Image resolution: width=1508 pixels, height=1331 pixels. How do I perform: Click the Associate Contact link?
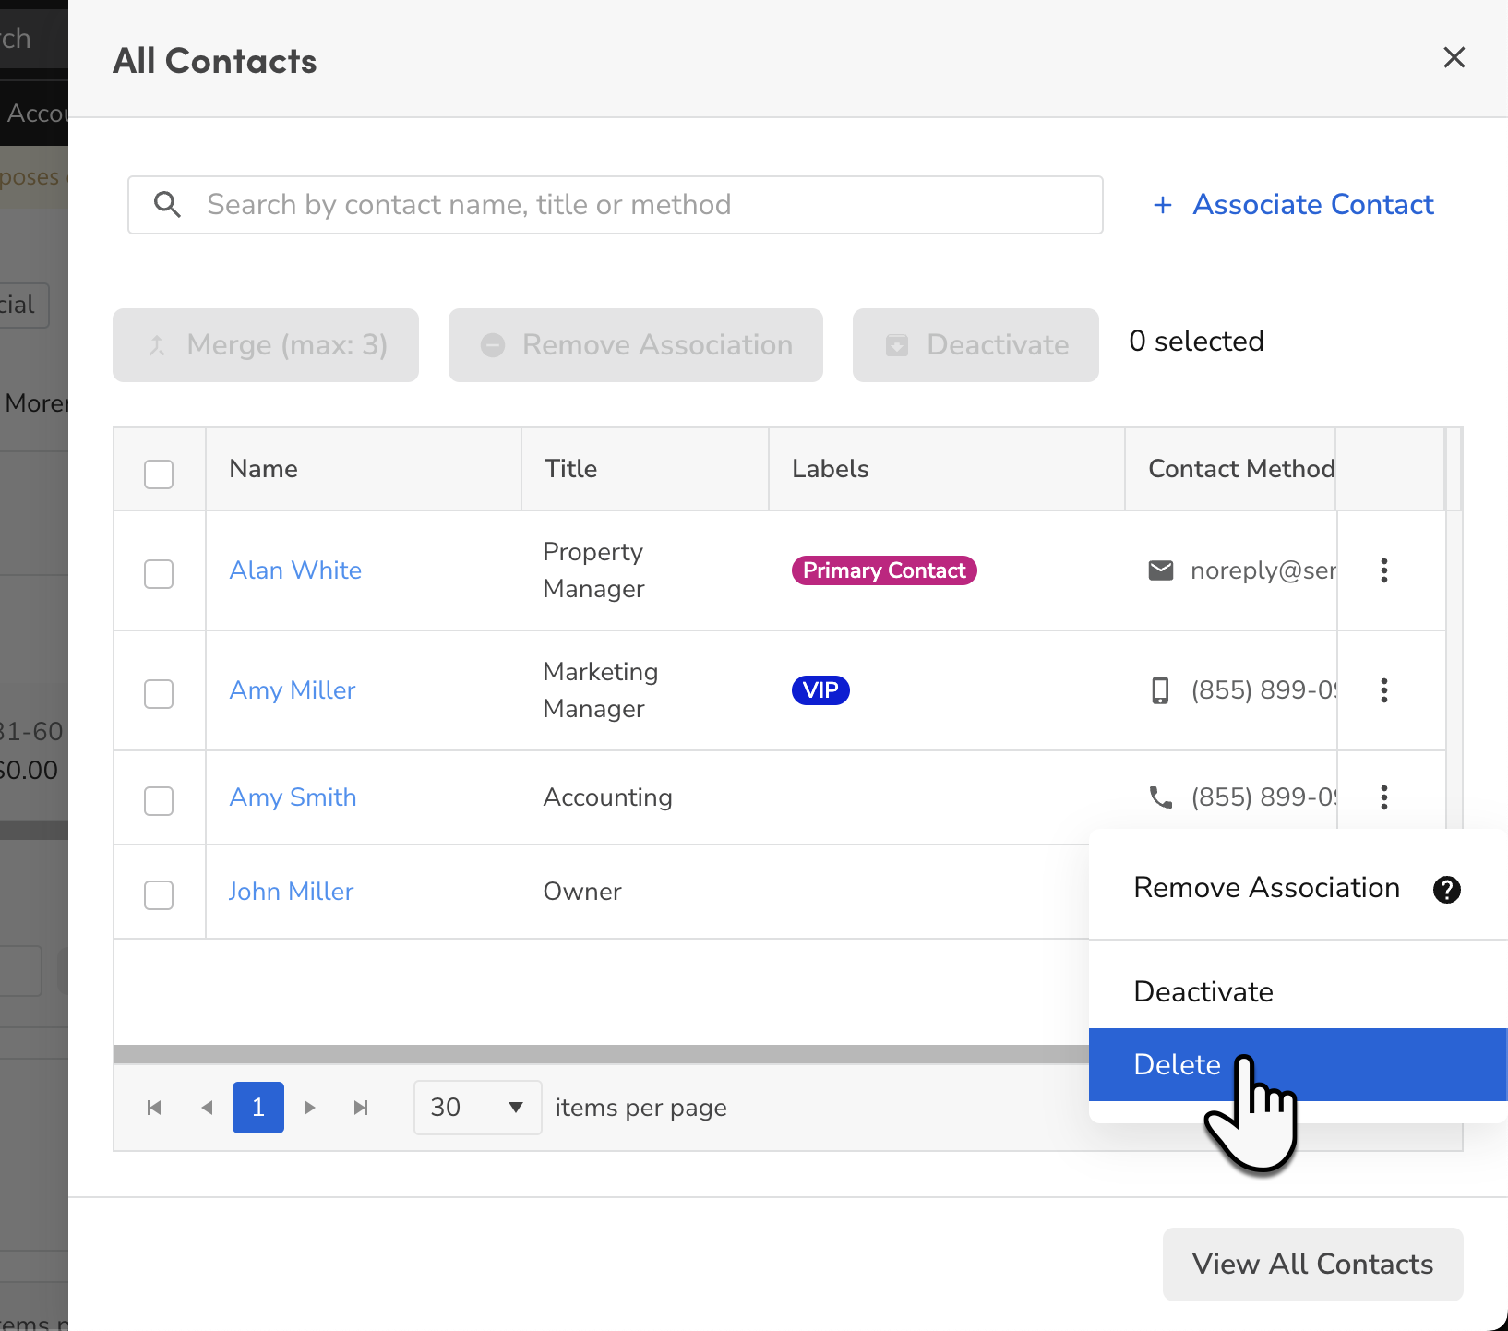pyautogui.click(x=1312, y=204)
